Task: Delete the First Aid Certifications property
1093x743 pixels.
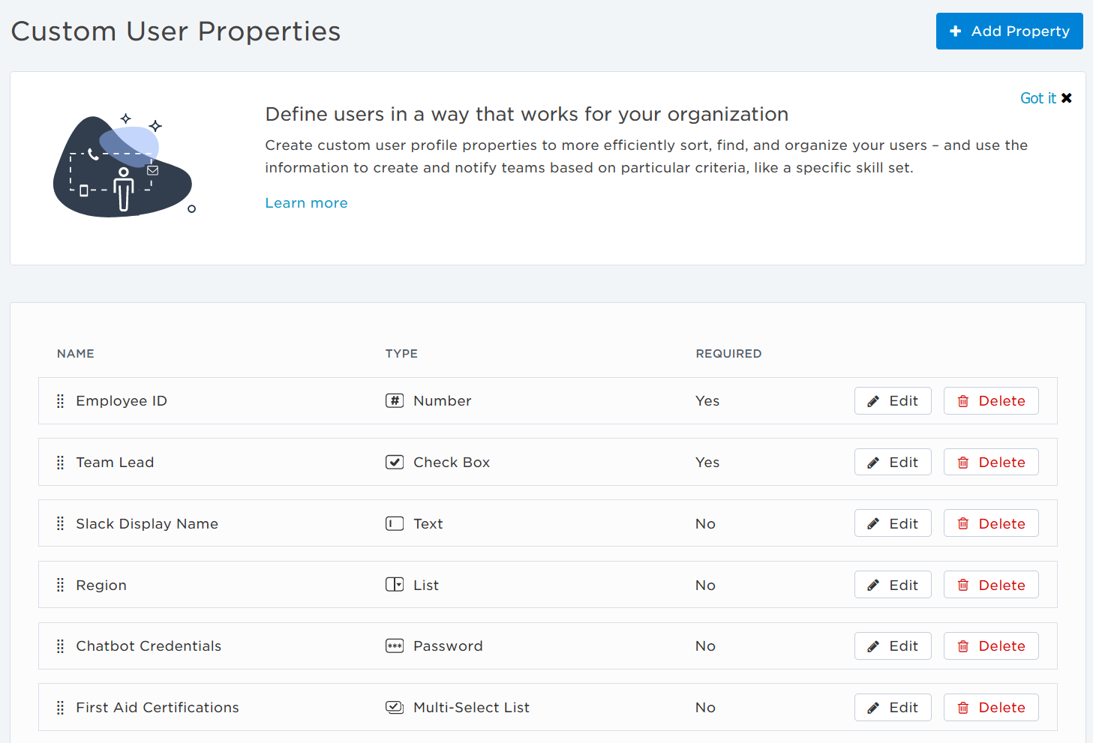Action: point(991,707)
